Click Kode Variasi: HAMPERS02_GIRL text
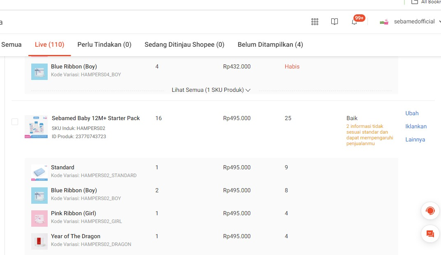This screenshot has width=441, height=255. pyautogui.click(x=86, y=221)
